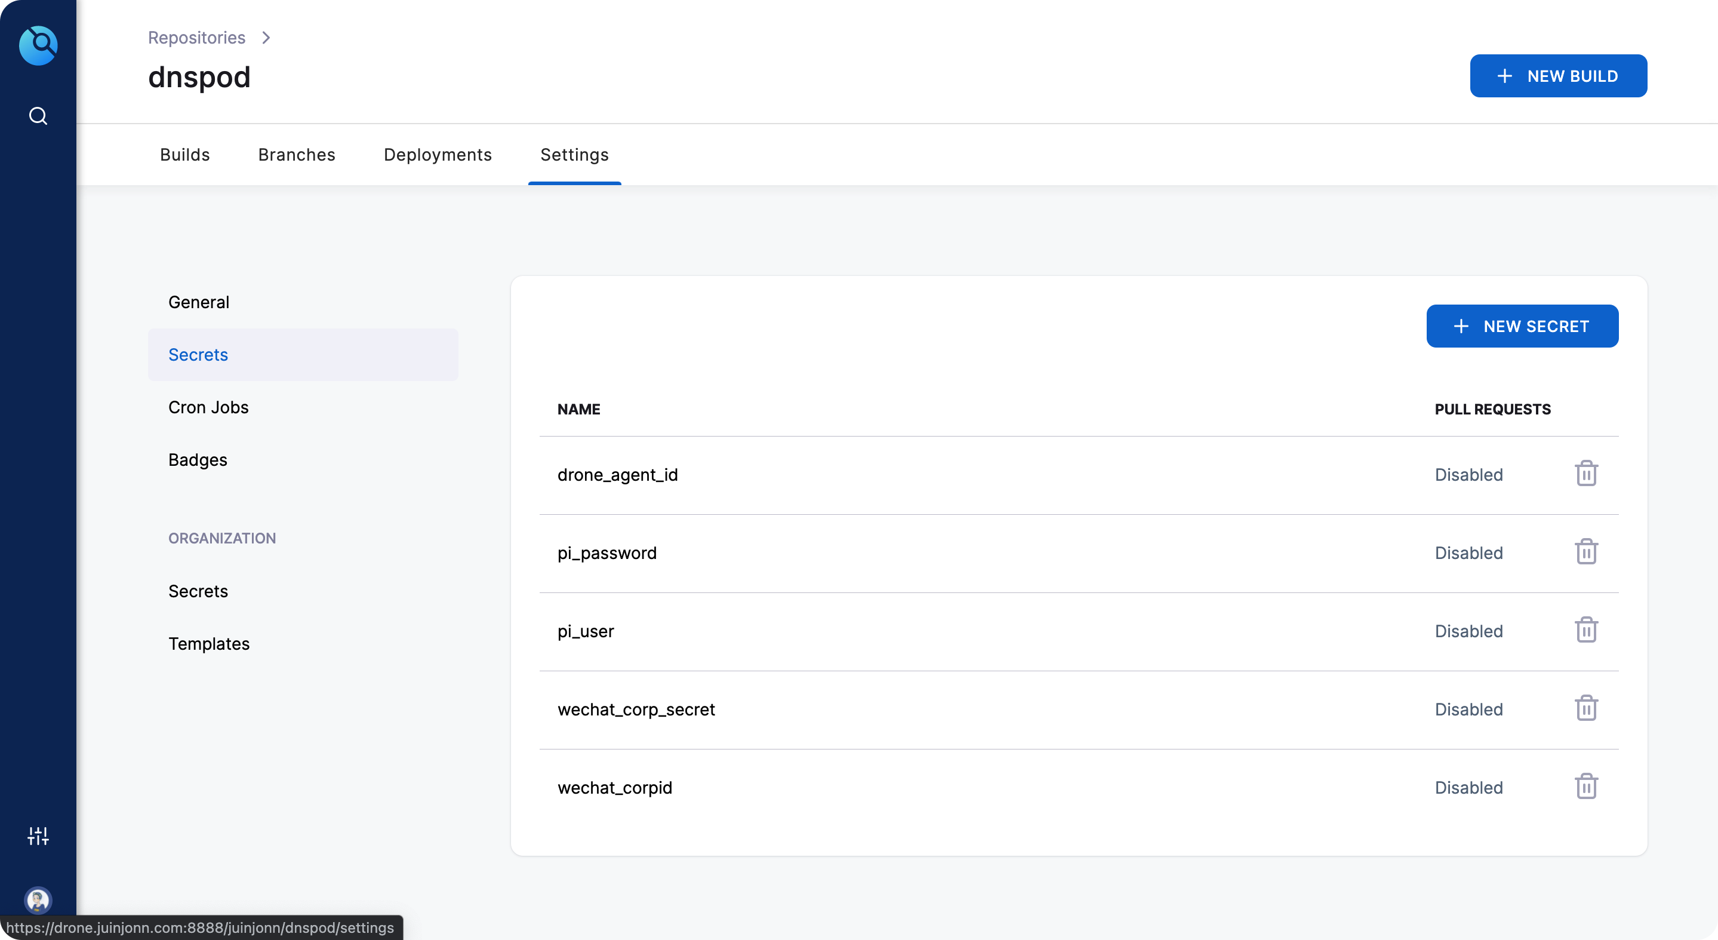Expand the Repositories breadcrumb chevron
This screenshot has width=1718, height=940.
[266, 38]
